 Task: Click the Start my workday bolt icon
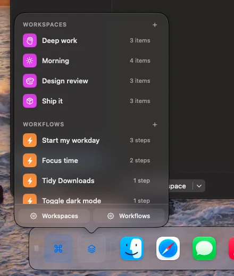click(30, 140)
